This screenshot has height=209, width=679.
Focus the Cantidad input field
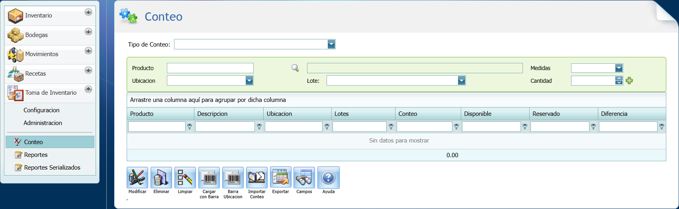point(593,81)
